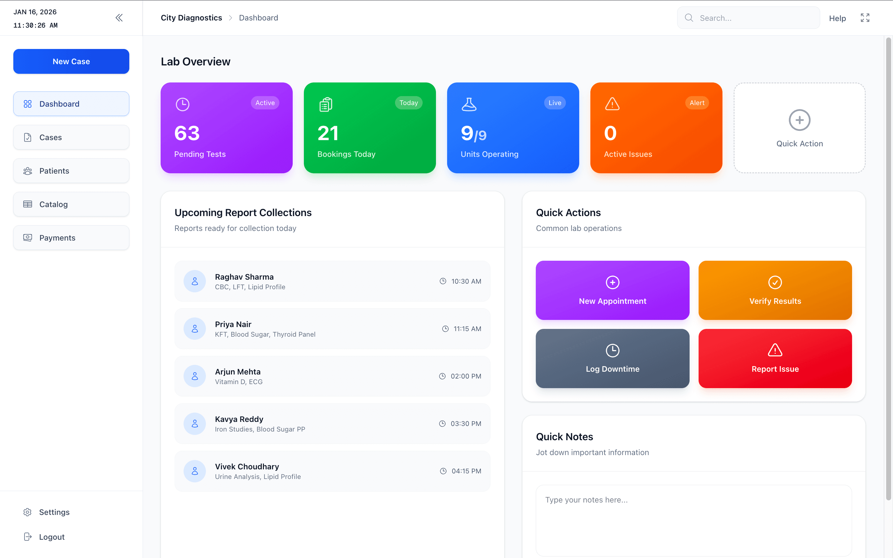The width and height of the screenshot is (893, 558).
Task: Click the red Report Issue tile
Action: pyautogui.click(x=775, y=358)
